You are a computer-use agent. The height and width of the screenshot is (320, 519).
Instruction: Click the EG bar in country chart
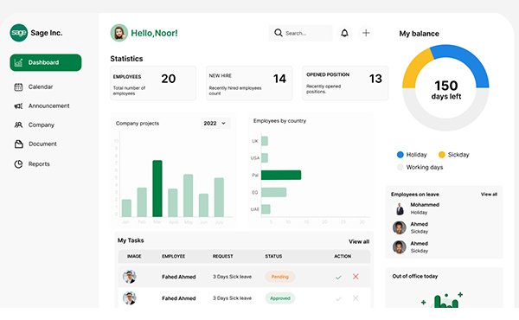pos(273,192)
